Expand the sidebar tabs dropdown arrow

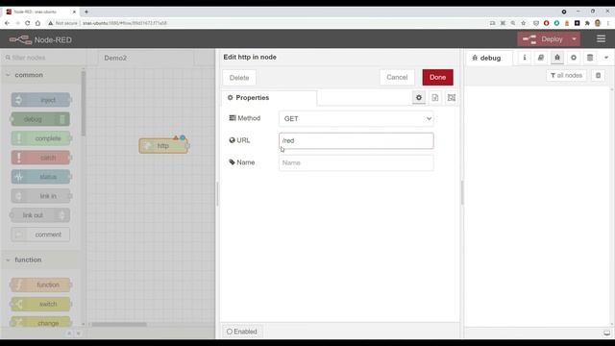click(x=606, y=58)
